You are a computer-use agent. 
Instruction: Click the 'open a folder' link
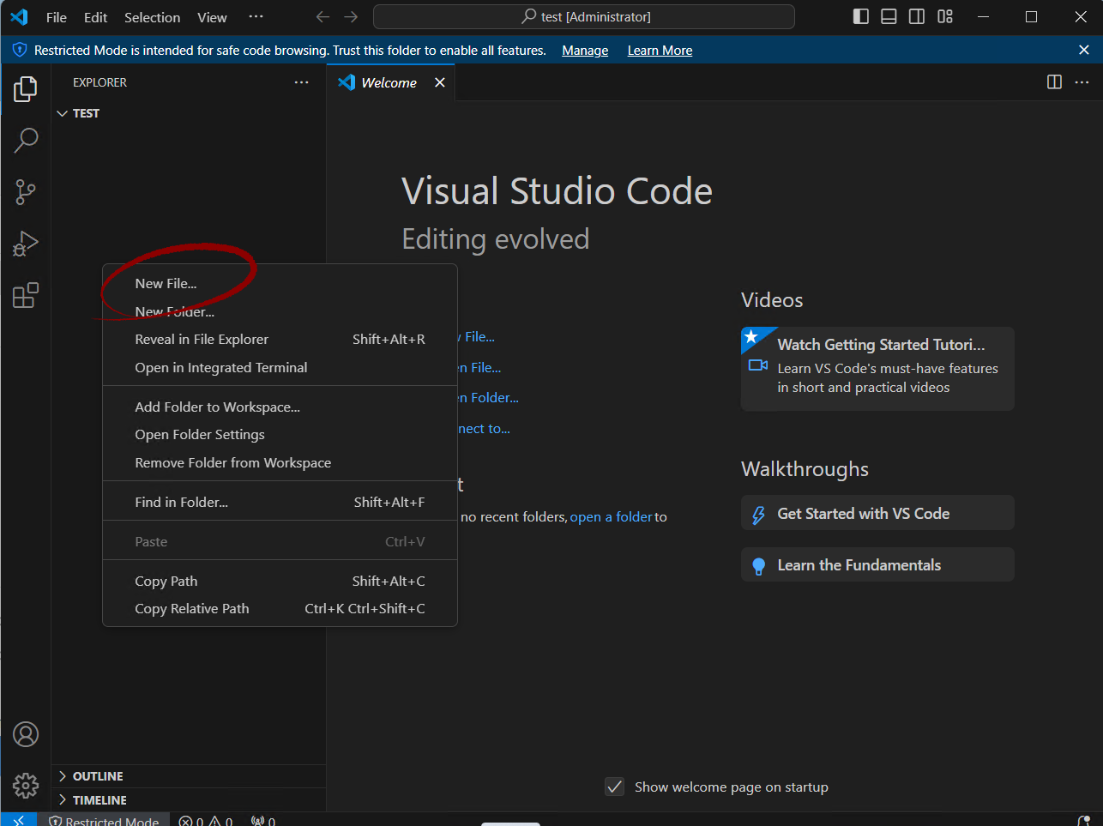pyautogui.click(x=612, y=517)
